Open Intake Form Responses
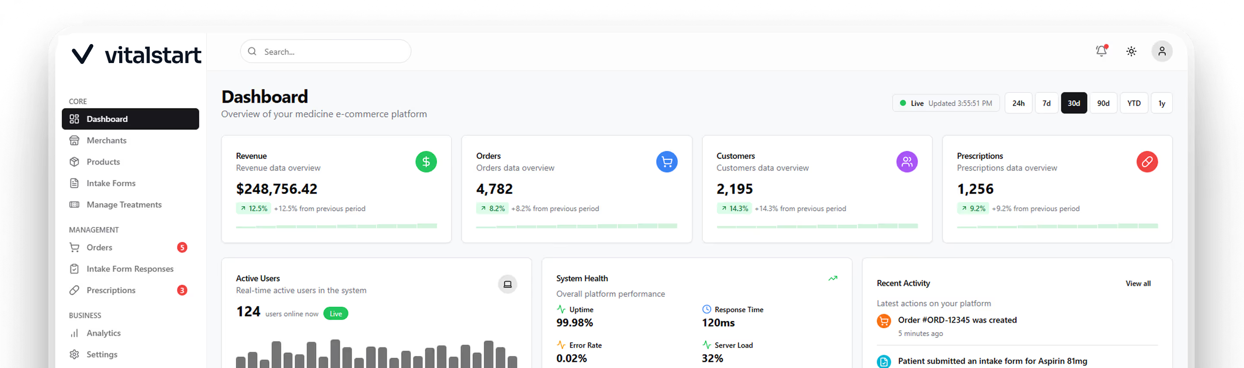1244x368 pixels. point(130,269)
